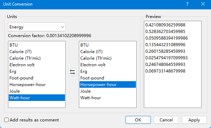Select Joule in source list
Screen dimensions: 211x128
(x=37, y=91)
